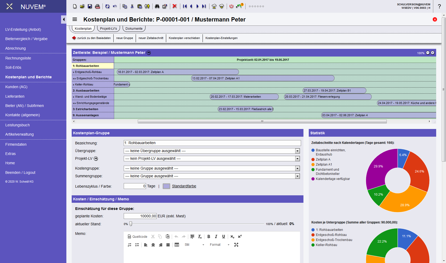Delete with the red X toolbar icon

(x=175, y=6)
